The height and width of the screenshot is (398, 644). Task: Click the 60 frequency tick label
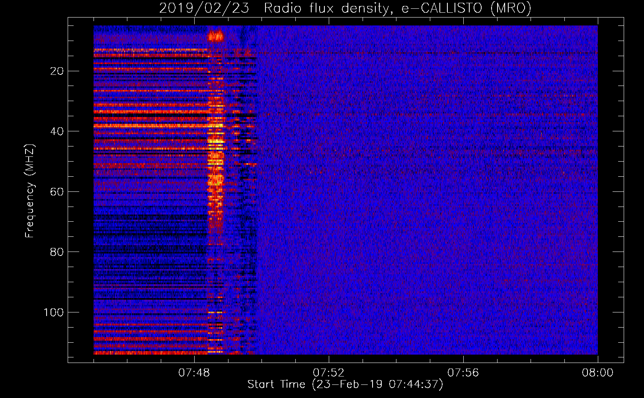coord(57,192)
